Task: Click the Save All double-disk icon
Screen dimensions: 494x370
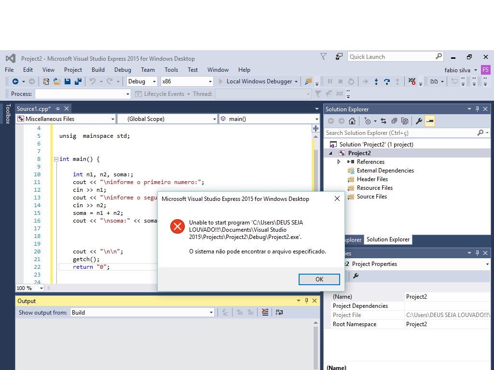Action: (x=78, y=81)
